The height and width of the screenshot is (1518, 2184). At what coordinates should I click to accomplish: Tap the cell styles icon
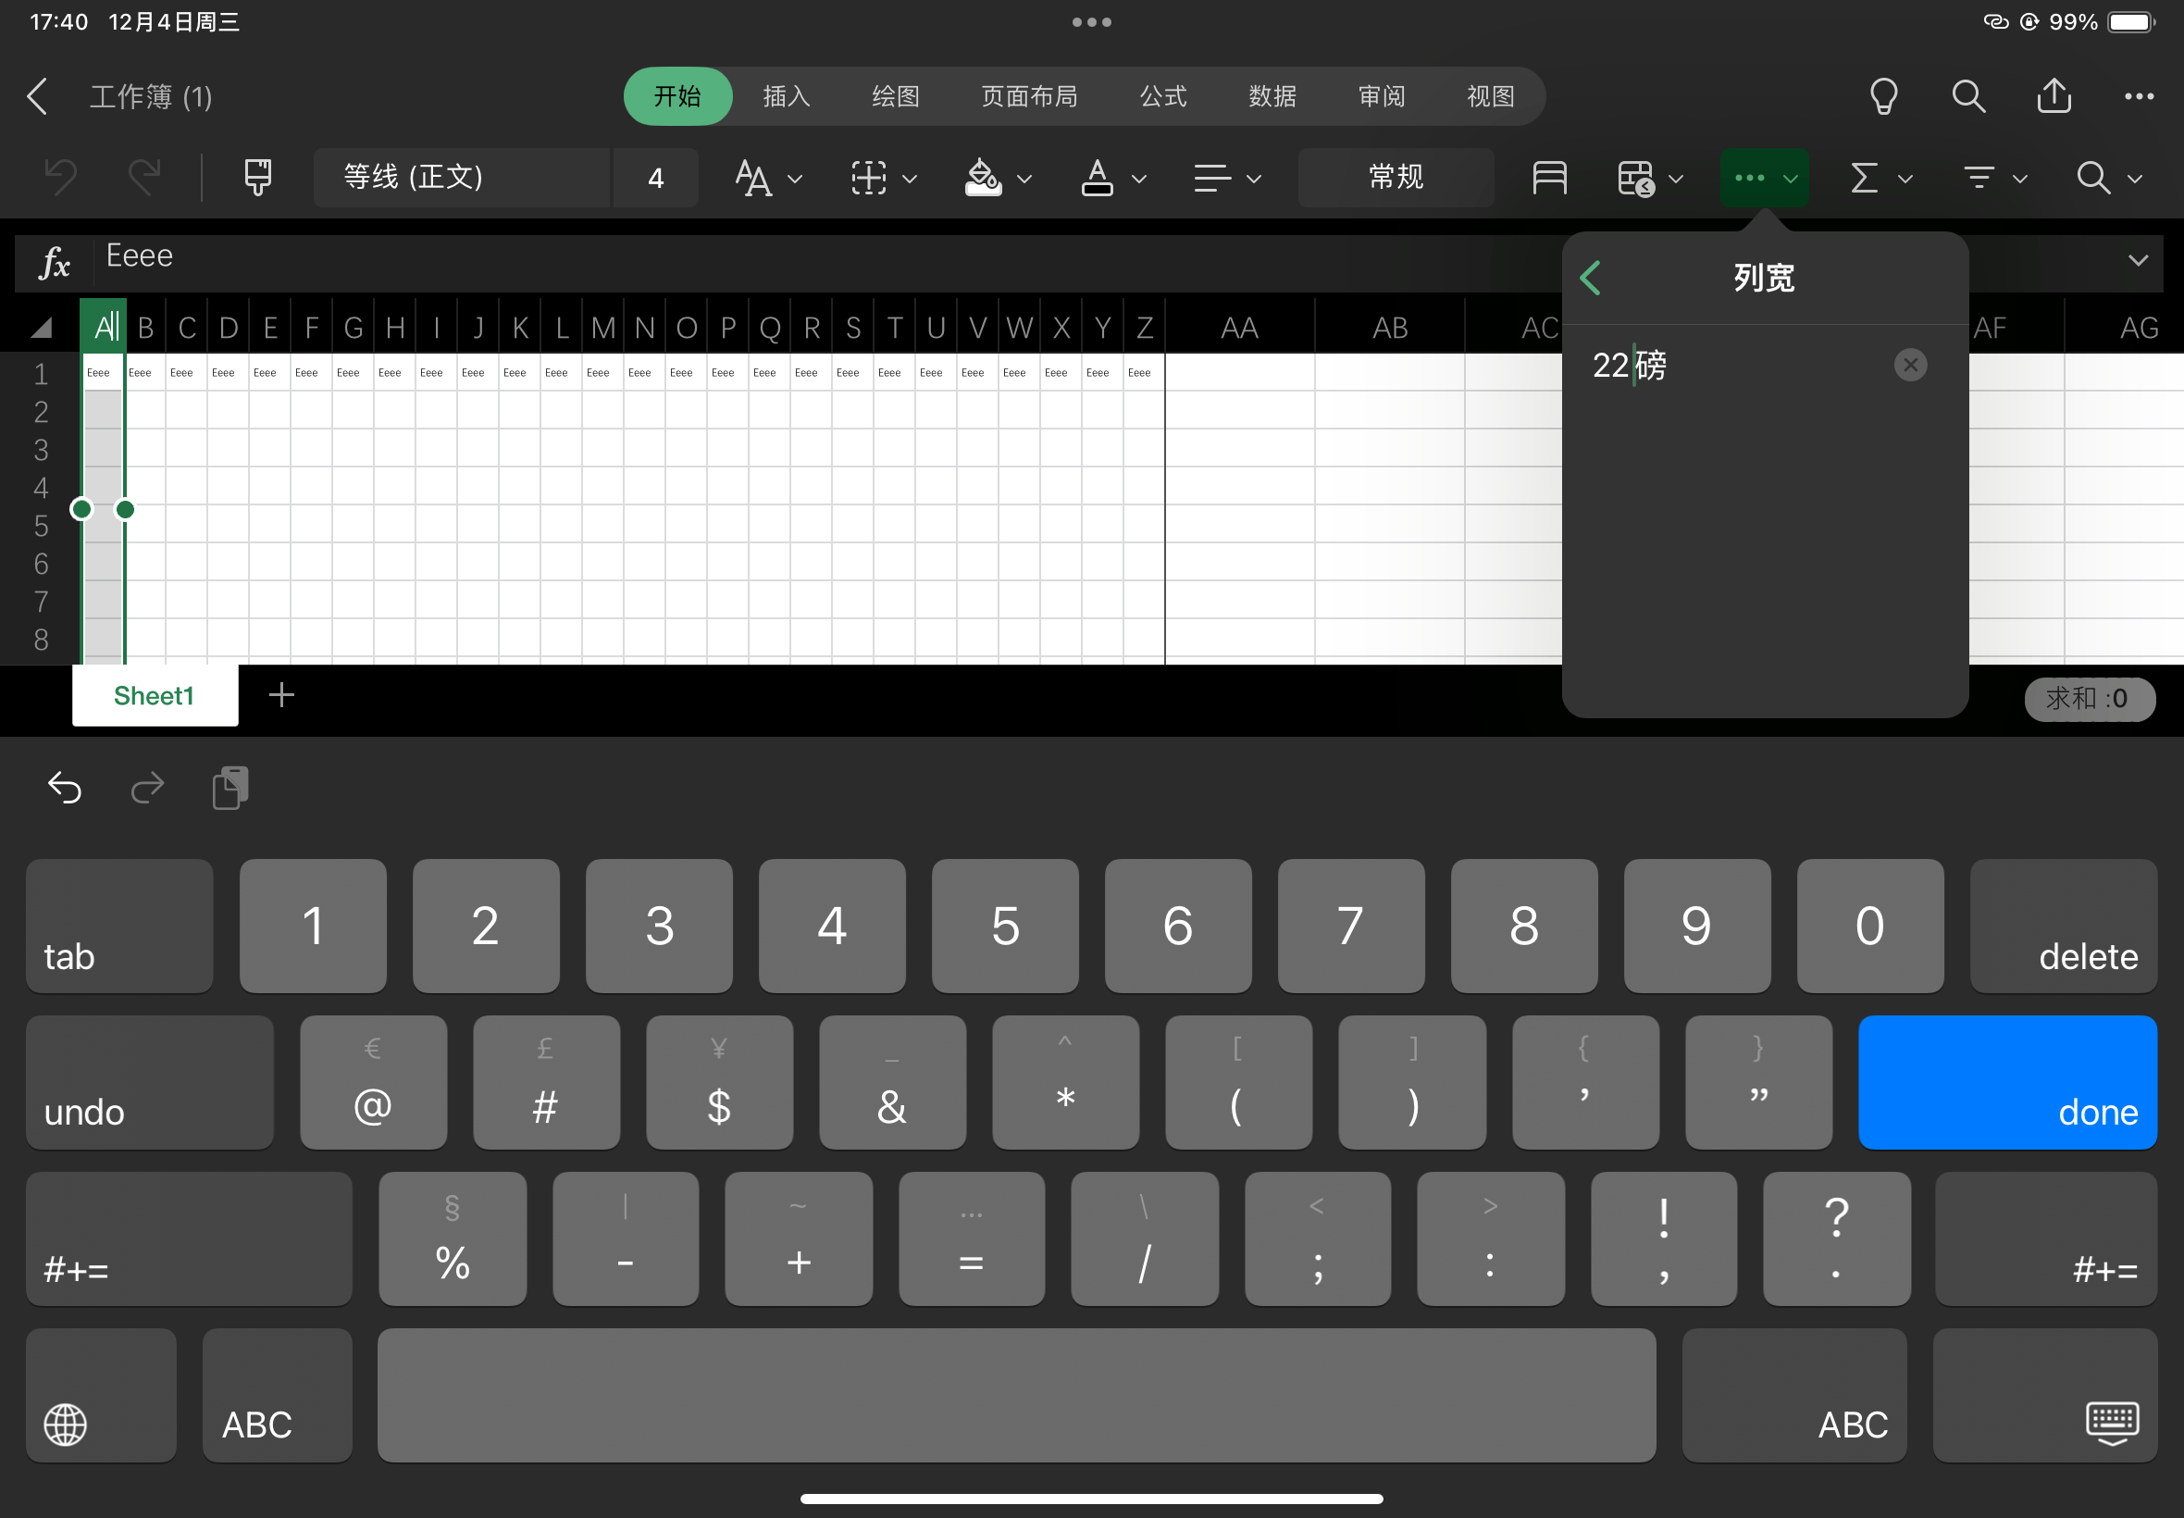(x=1549, y=177)
